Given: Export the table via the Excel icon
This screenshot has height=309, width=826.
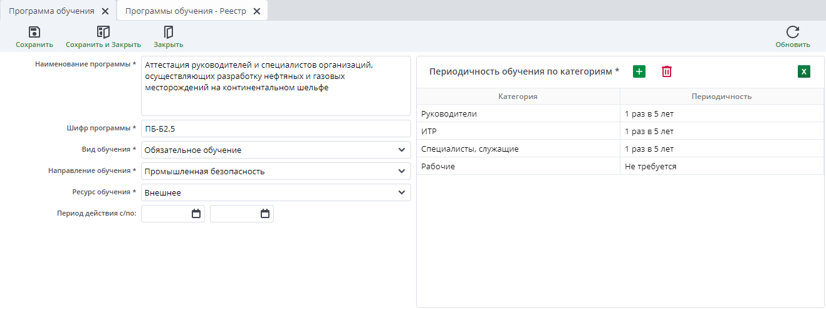Looking at the screenshot, I should (x=804, y=71).
